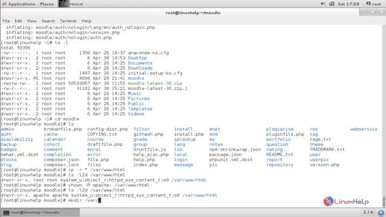This screenshot has height=217, width=386.
Task: Open the Places menu
Action: pyautogui.click(x=47, y=4)
